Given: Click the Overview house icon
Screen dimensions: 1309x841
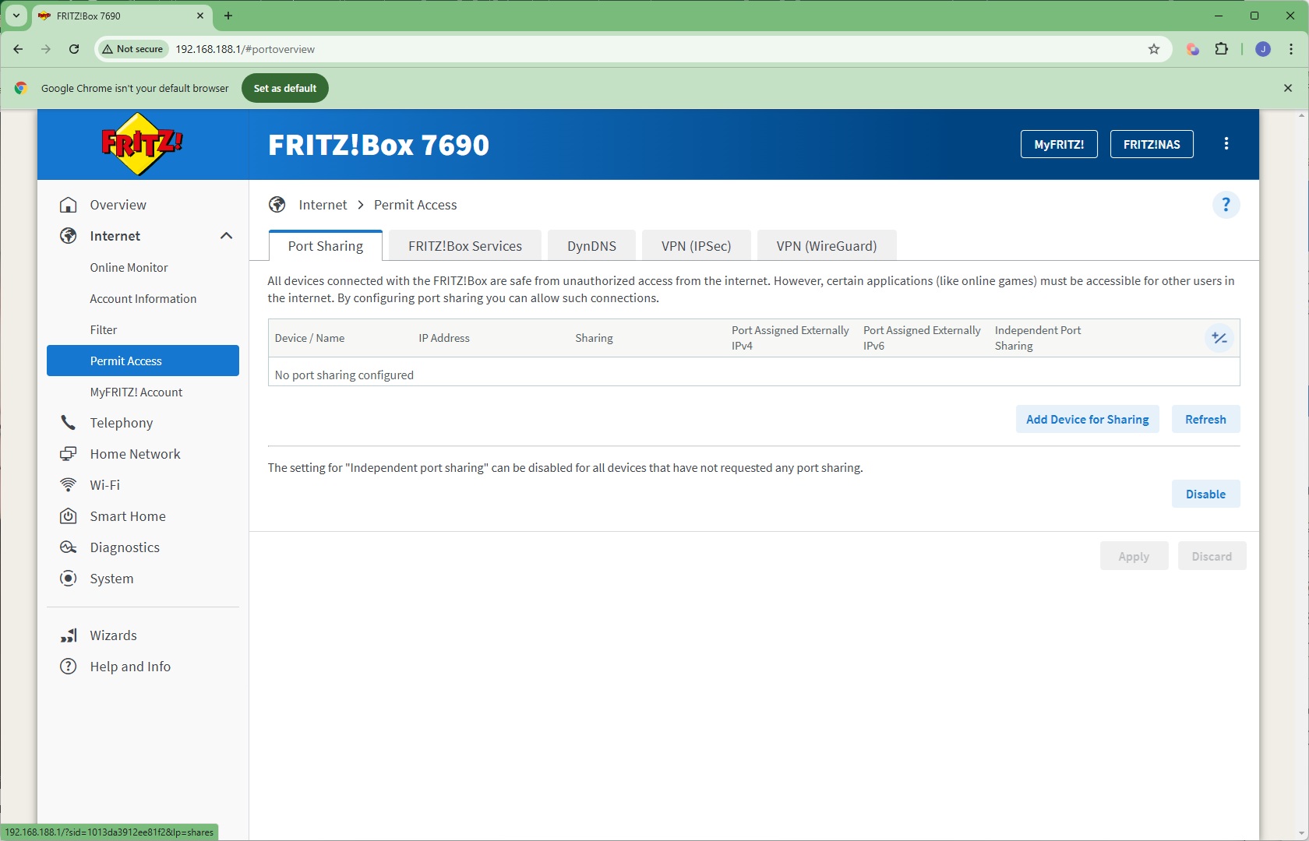Looking at the screenshot, I should (69, 205).
